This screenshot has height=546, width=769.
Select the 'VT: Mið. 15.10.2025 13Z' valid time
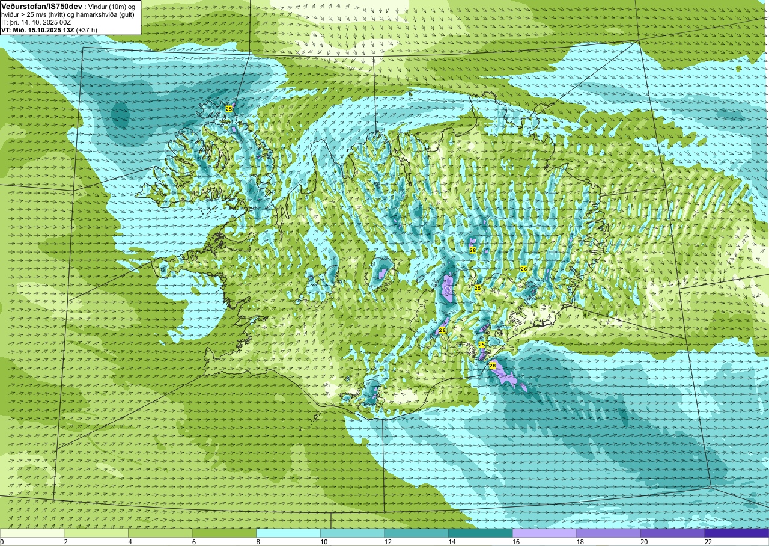[38, 30]
